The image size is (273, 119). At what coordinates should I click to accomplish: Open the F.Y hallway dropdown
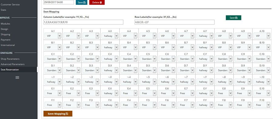pyautogui.click(x=205, y=105)
